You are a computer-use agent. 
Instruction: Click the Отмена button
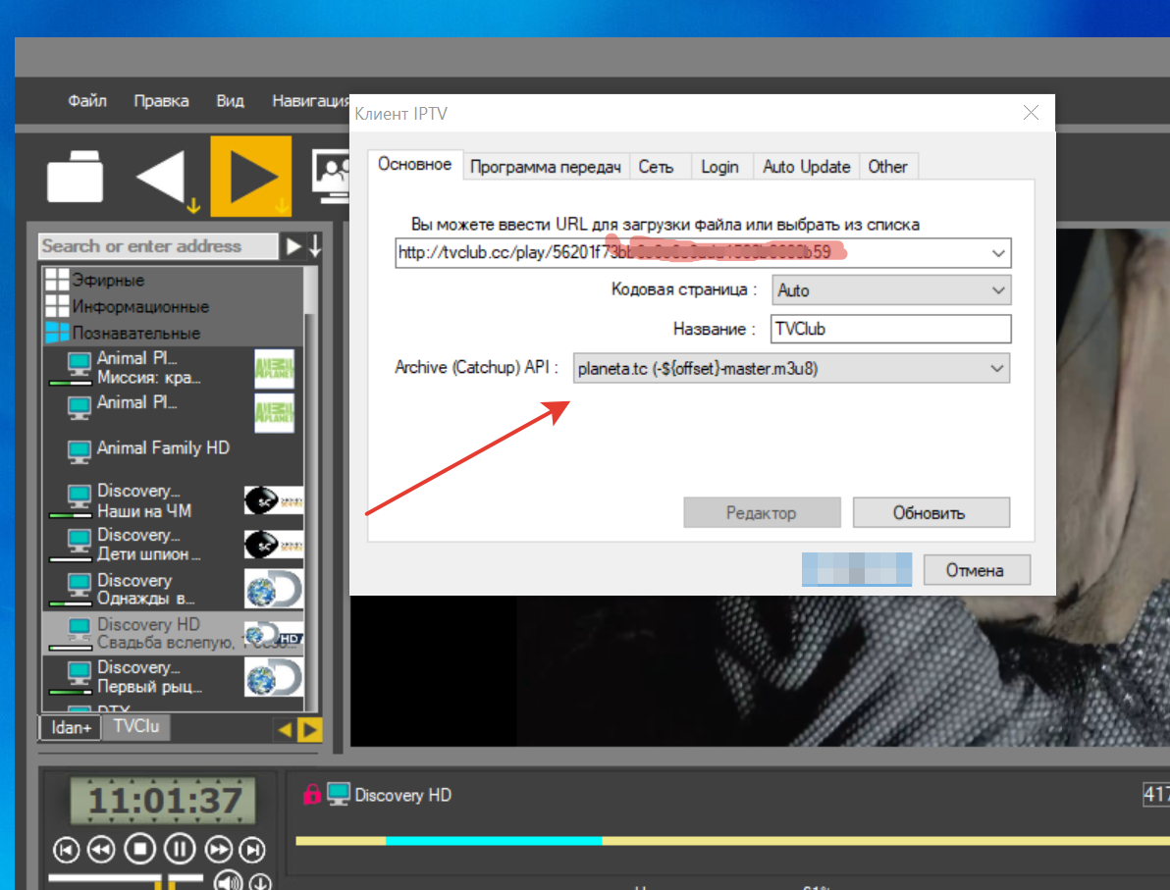[x=977, y=571]
